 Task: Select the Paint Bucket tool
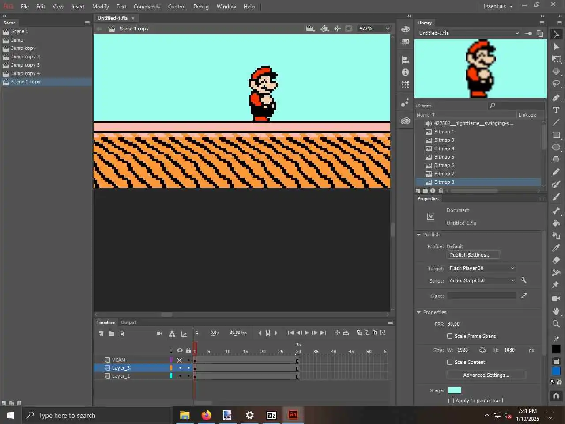pos(556,223)
